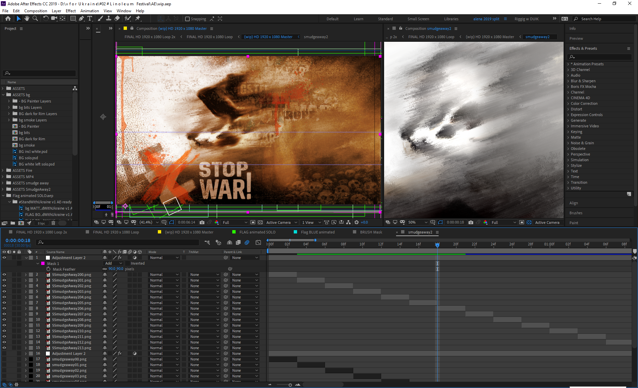This screenshot has width=638, height=388.
Task: Select the Pan Behind (anchor point) tool
Action: (62, 19)
